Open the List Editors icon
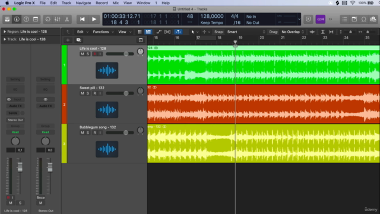 tap(344, 19)
